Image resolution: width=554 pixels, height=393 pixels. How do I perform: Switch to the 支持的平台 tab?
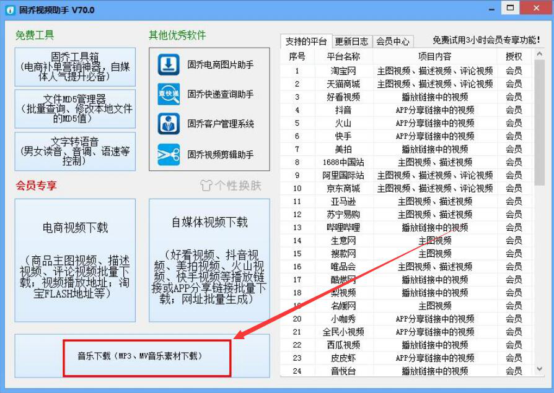[x=306, y=41]
